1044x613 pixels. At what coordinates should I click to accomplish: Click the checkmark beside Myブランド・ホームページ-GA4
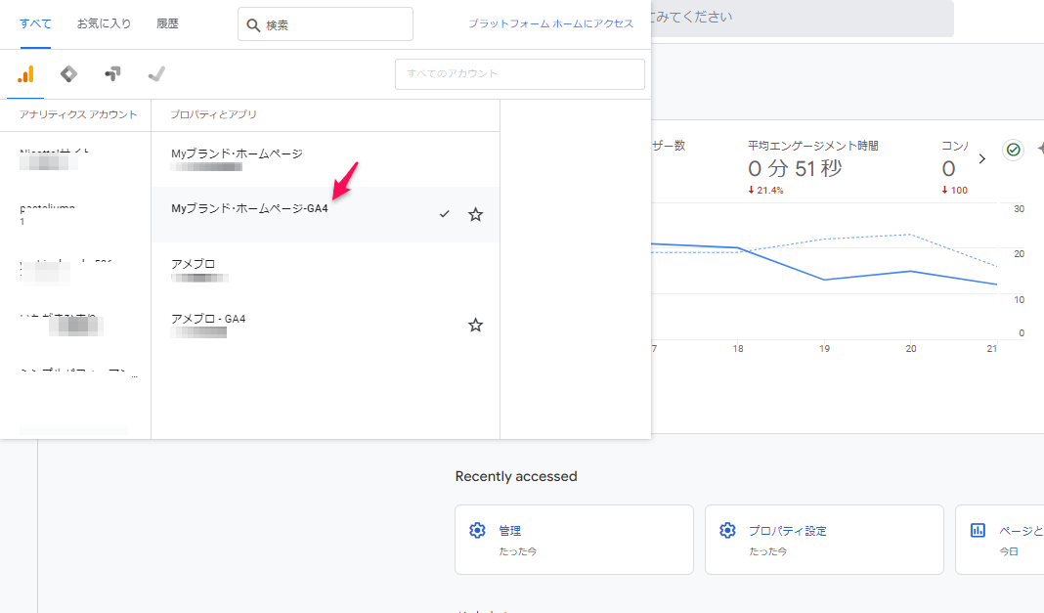pyautogui.click(x=444, y=214)
